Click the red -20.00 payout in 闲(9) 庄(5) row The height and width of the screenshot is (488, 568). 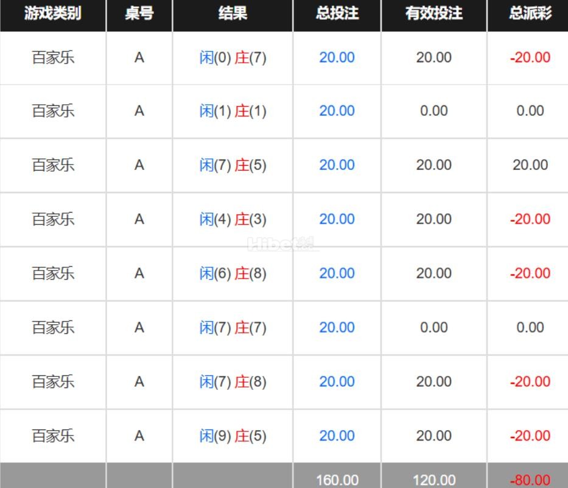(530, 436)
